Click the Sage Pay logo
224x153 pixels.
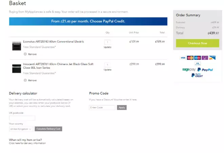[x=189, y=70]
